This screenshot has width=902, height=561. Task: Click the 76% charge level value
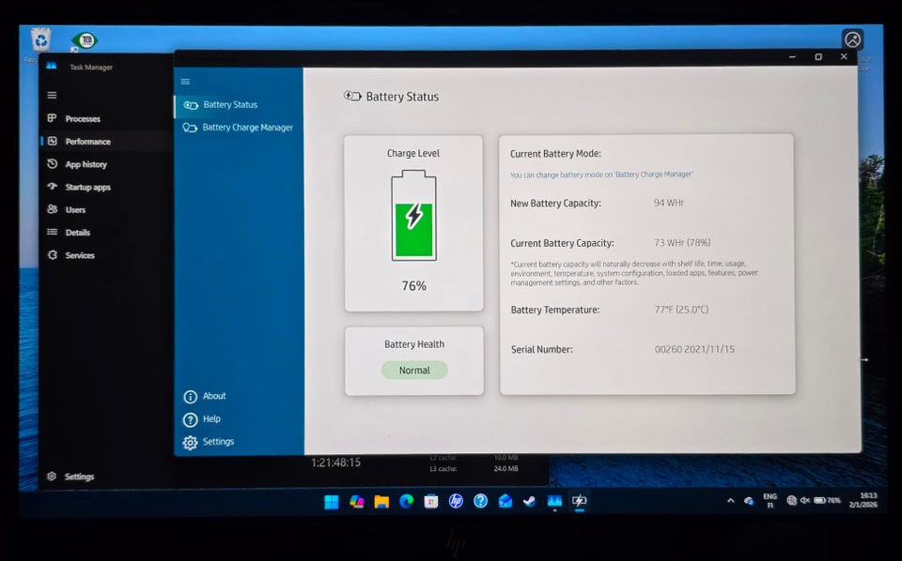[413, 286]
